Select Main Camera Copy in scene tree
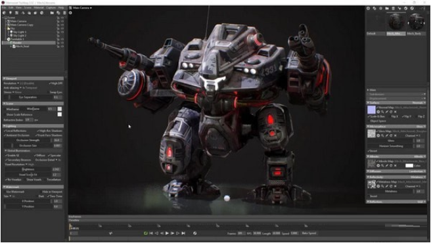 pos(22,25)
